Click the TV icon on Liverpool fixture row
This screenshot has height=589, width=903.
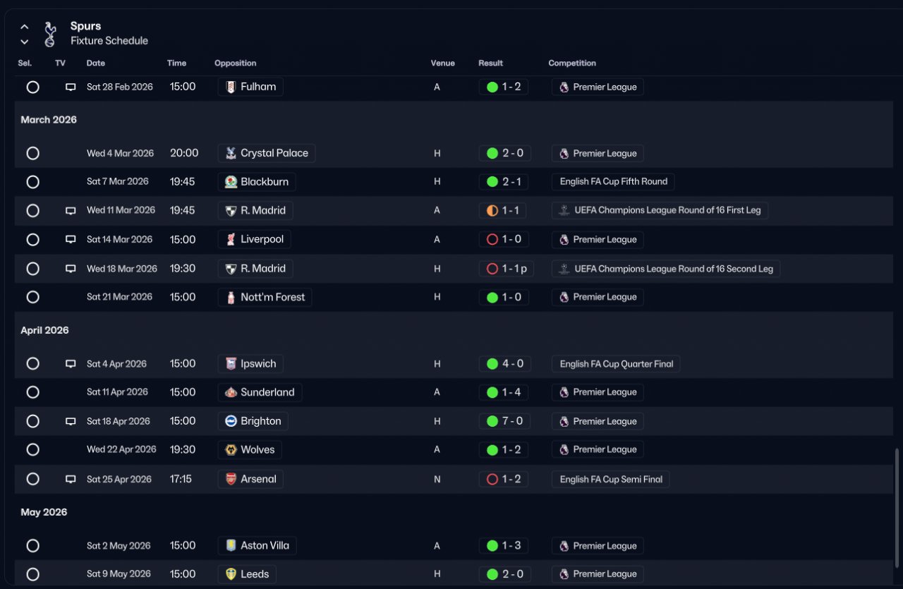point(71,240)
